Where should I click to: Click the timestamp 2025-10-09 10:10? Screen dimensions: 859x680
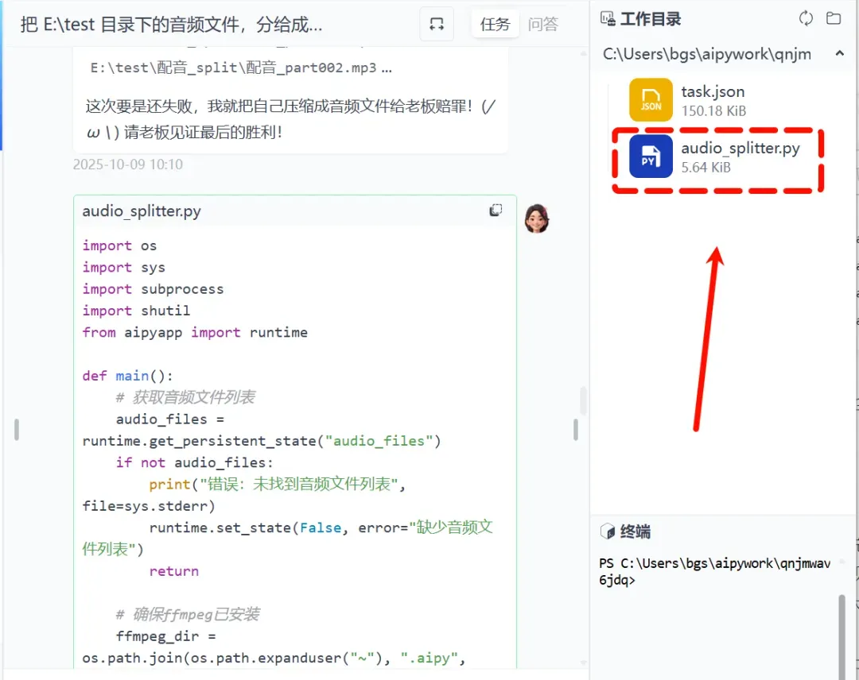pos(127,164)
